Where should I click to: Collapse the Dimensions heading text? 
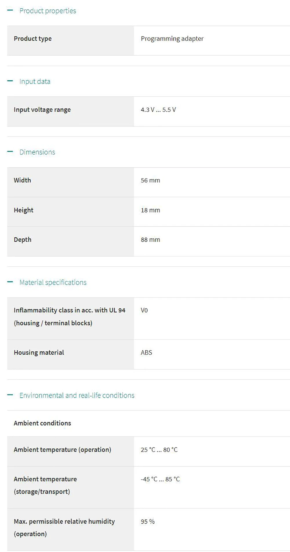pos(37,152)
